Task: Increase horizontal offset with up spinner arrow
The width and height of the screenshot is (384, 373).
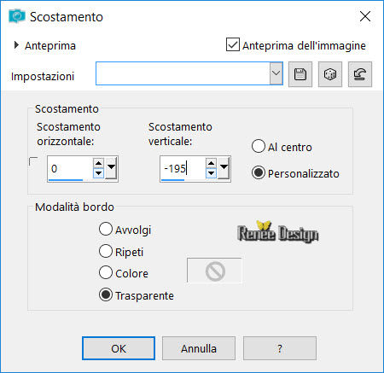Action: 98,163
